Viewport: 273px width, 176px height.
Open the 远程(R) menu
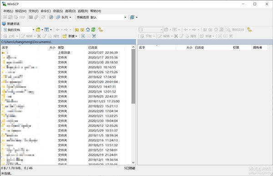click(x=83, y=11)
